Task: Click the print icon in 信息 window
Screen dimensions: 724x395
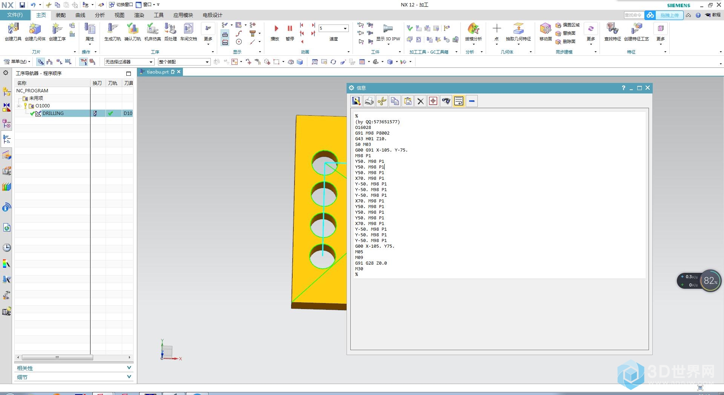Action: [x=369, y=101]
